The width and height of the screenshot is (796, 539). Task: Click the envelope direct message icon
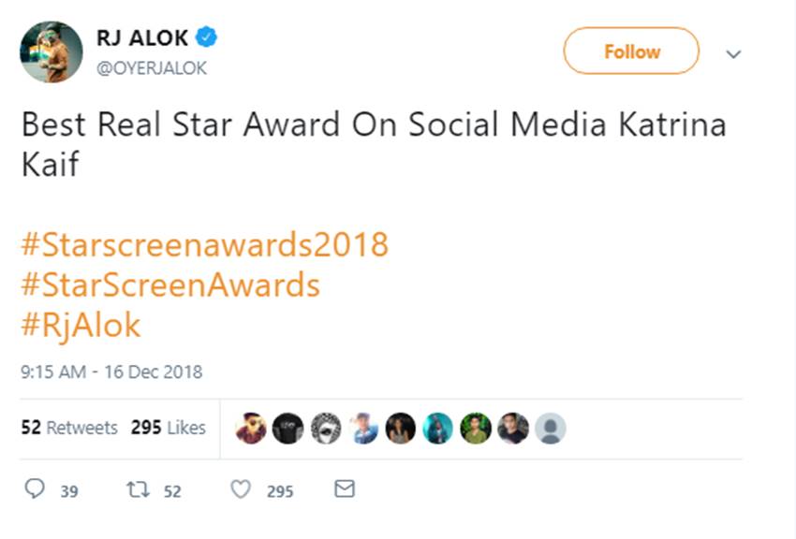click(345, 489)
